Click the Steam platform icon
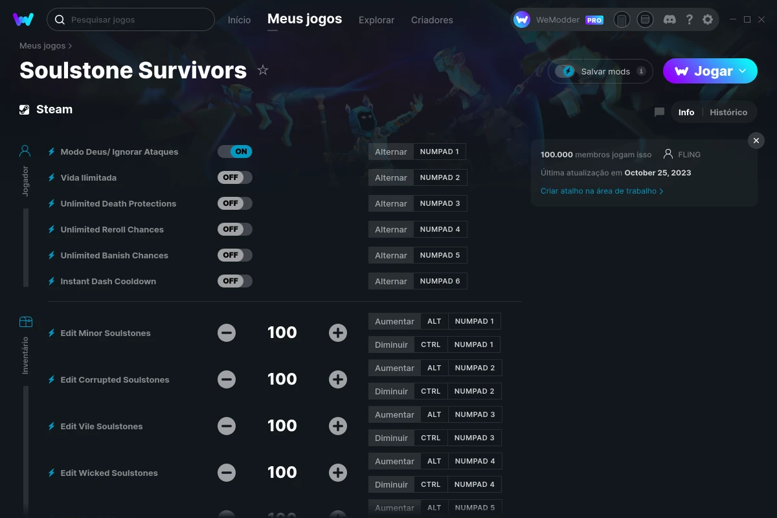 coord(25,109)
